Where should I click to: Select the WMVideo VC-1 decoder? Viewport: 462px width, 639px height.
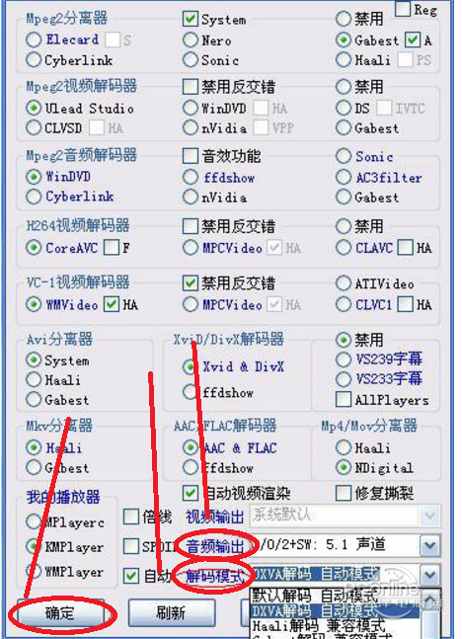click(33, 304)
